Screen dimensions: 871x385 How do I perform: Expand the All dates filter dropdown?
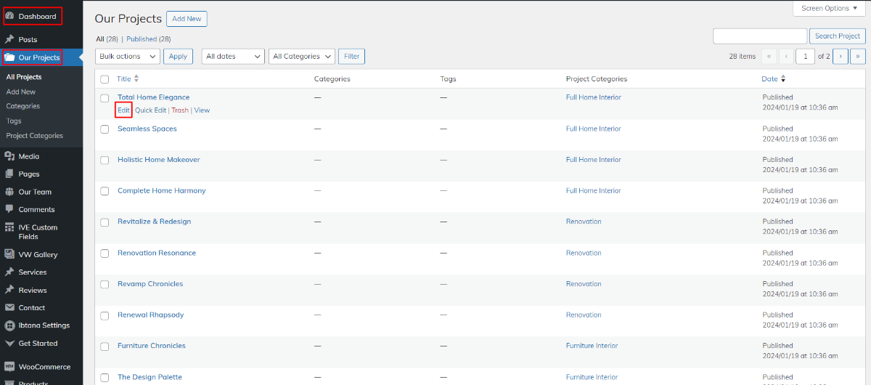233,57
